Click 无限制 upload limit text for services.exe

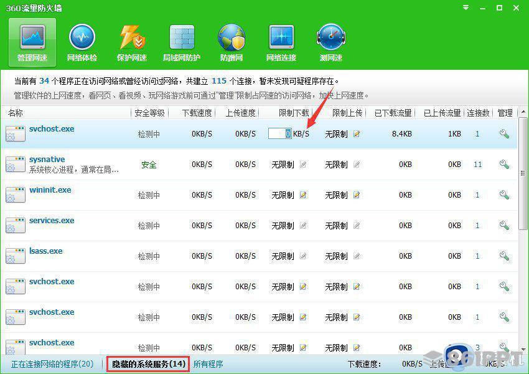(336, 226)
